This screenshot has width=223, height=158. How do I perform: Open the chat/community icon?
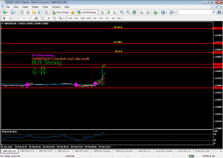tap(219, 12)
